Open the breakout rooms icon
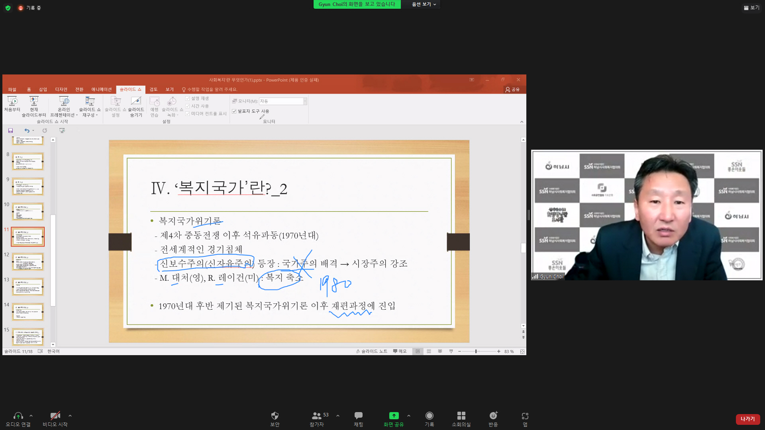Viewport: 765px width, 430px height. 461,416
